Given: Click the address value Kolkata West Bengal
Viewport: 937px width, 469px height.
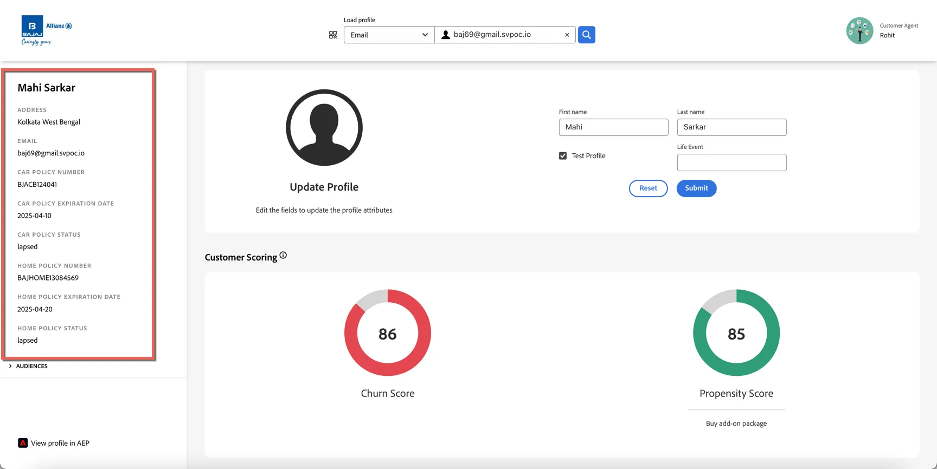Looking at the screenshot, I should [49, 122].
